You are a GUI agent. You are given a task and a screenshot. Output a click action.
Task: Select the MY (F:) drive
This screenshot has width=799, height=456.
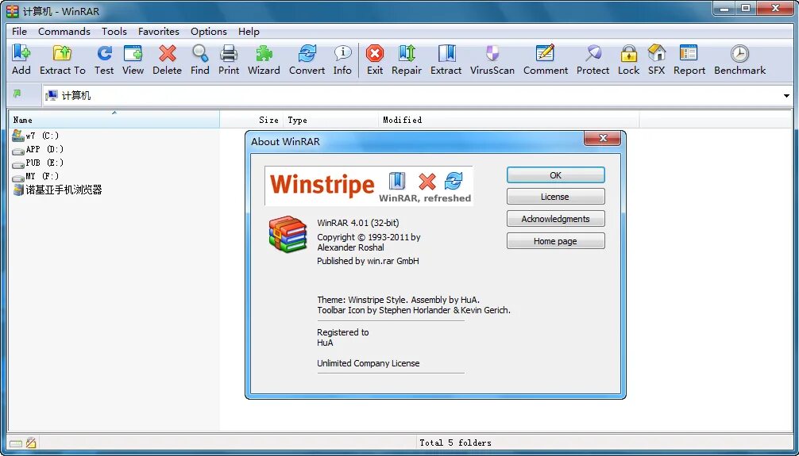coord(36,177)
